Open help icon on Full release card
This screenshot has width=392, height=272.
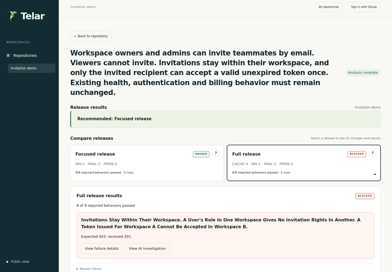click(373, 153)
